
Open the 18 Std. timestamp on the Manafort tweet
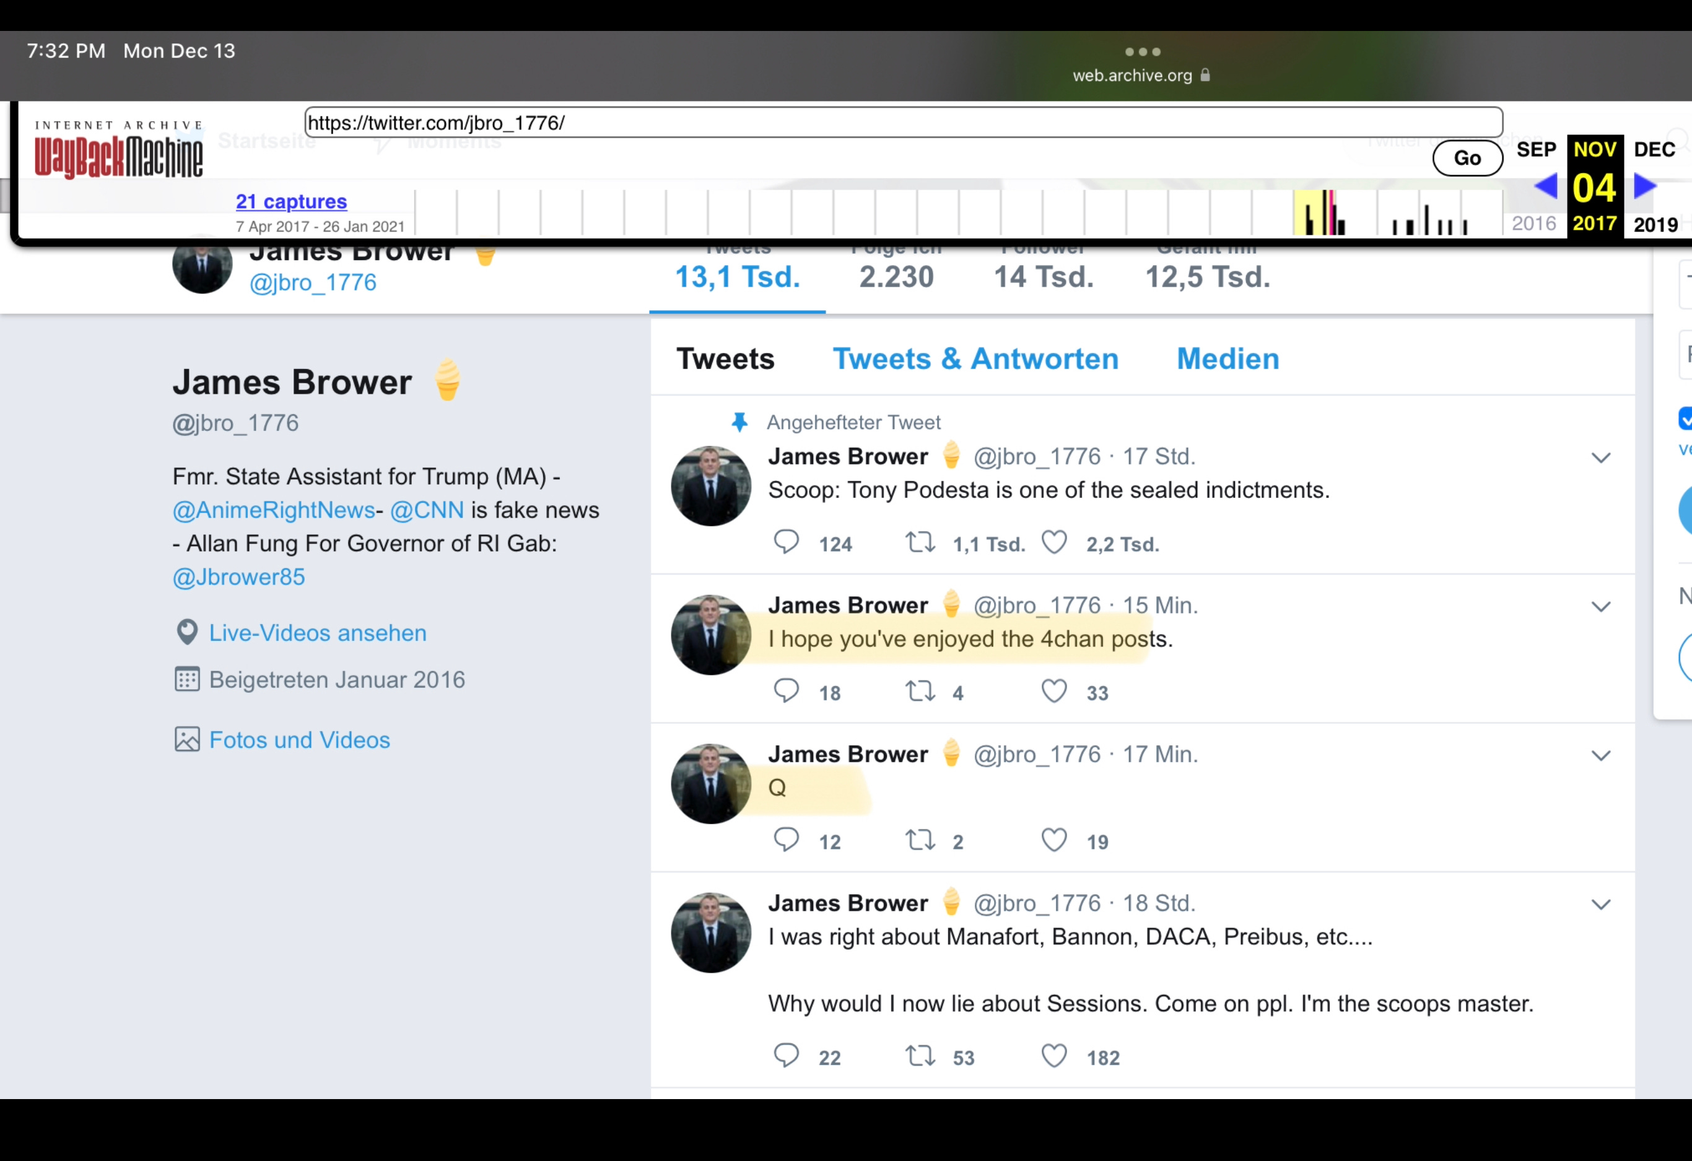(x=1158, y=903)
